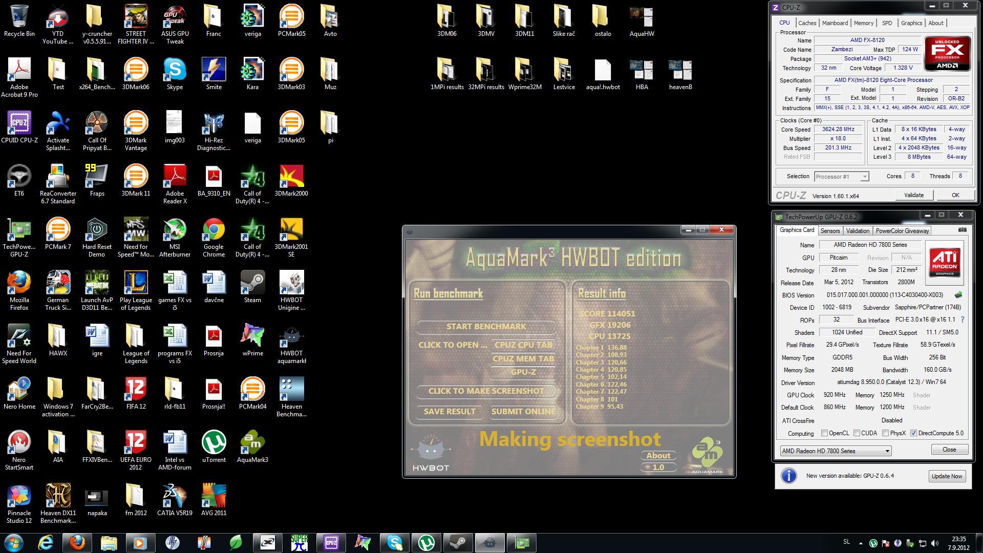Open 3DMark Vantage shortcut
Image resolution: width=983 pixels, height=553 pixels.
136,132
